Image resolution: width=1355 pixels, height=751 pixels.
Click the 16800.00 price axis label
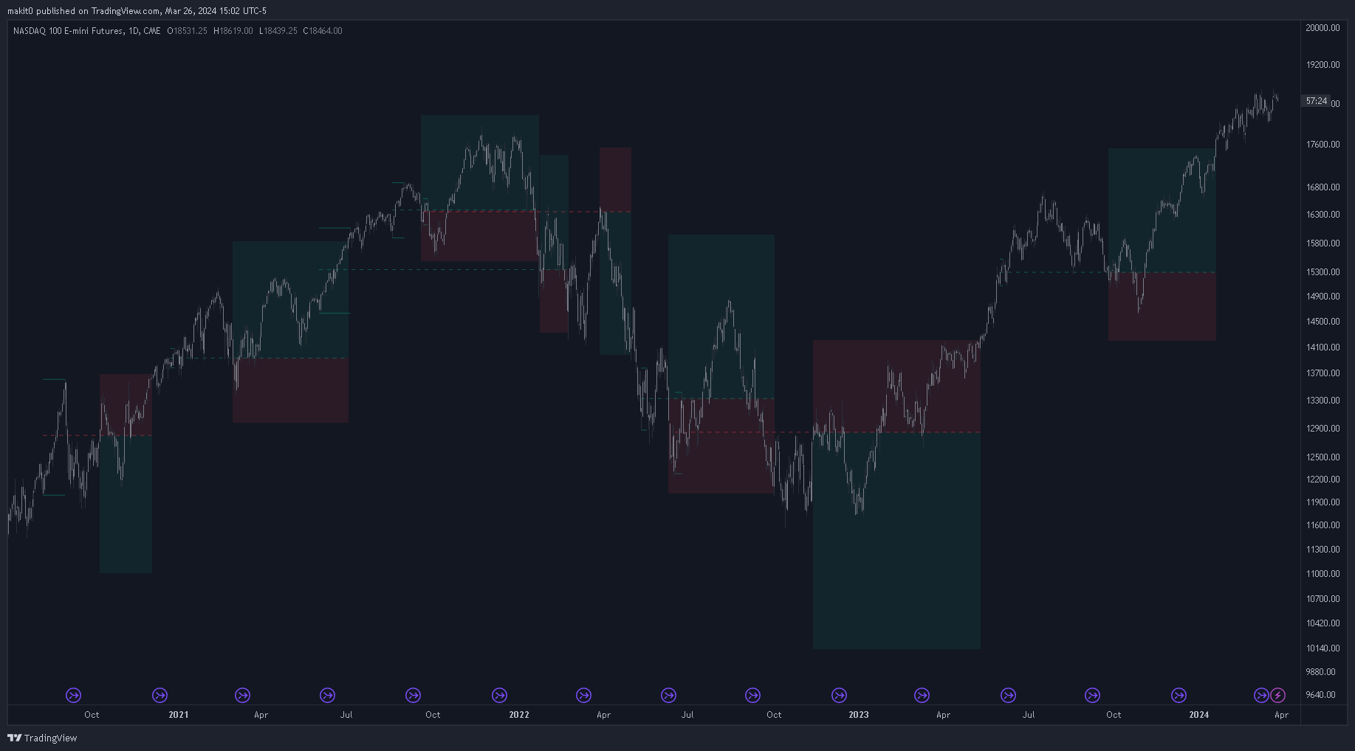(x=1323, y=187)
